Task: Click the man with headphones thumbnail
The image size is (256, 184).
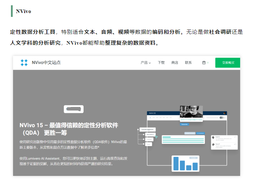Action: pyautogui.click(x=191, y=112)
